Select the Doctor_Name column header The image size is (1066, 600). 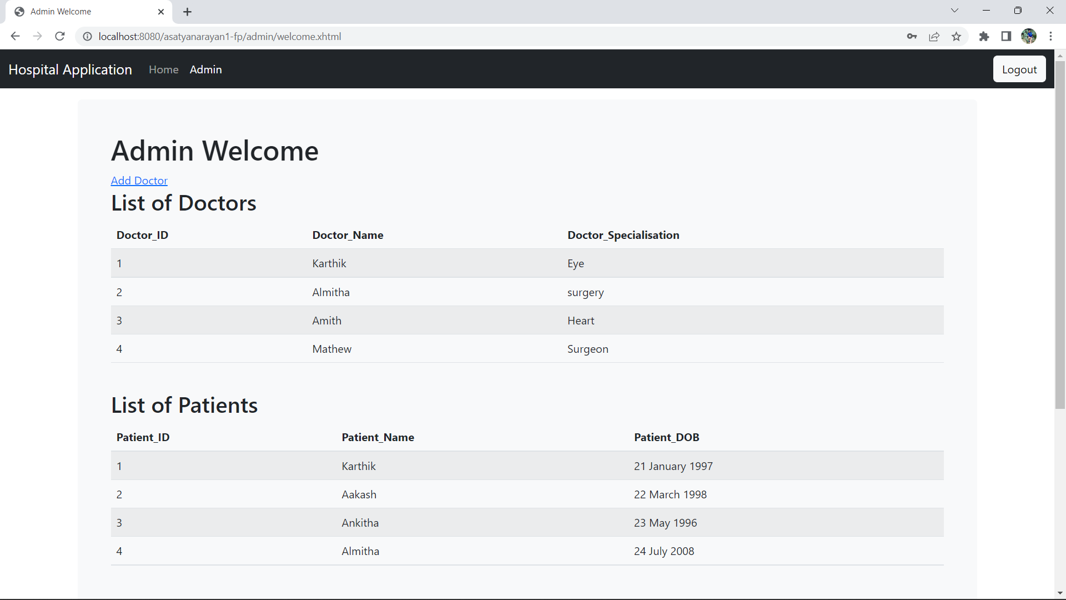[x=348, y=235]
